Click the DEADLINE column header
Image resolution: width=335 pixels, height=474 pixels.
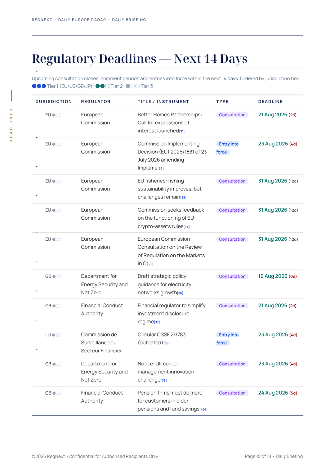270,101
